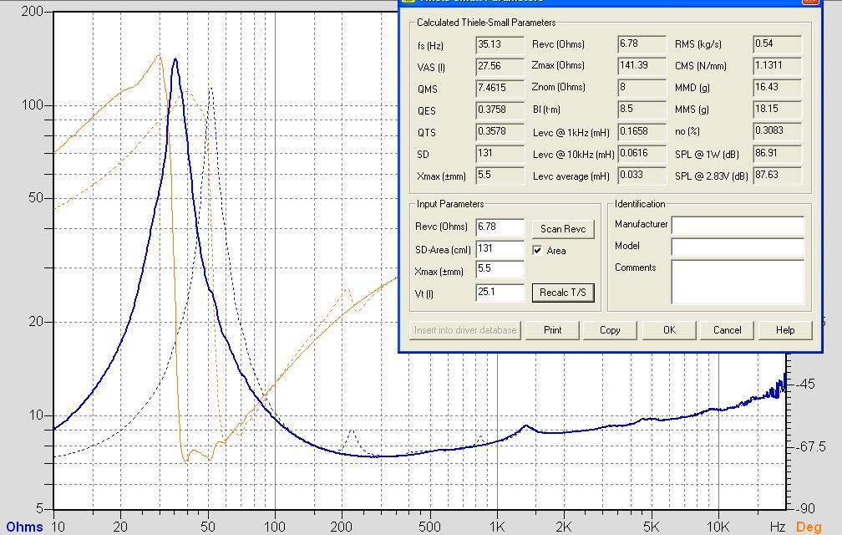842x535 pixels.
Task: Select the calculated fs (Hz) value 35.13
Action: tap(500, 45)
